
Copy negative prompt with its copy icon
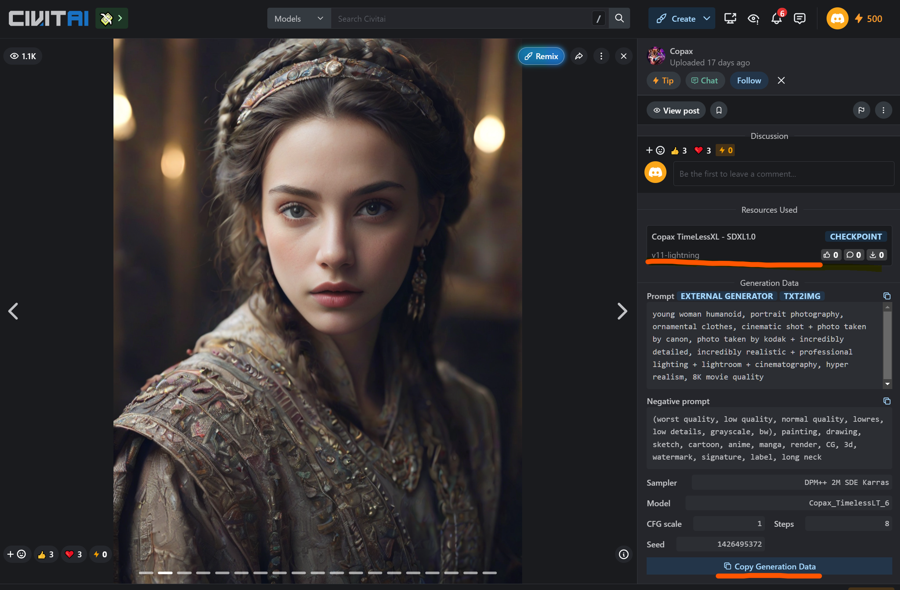coord(886,401)
